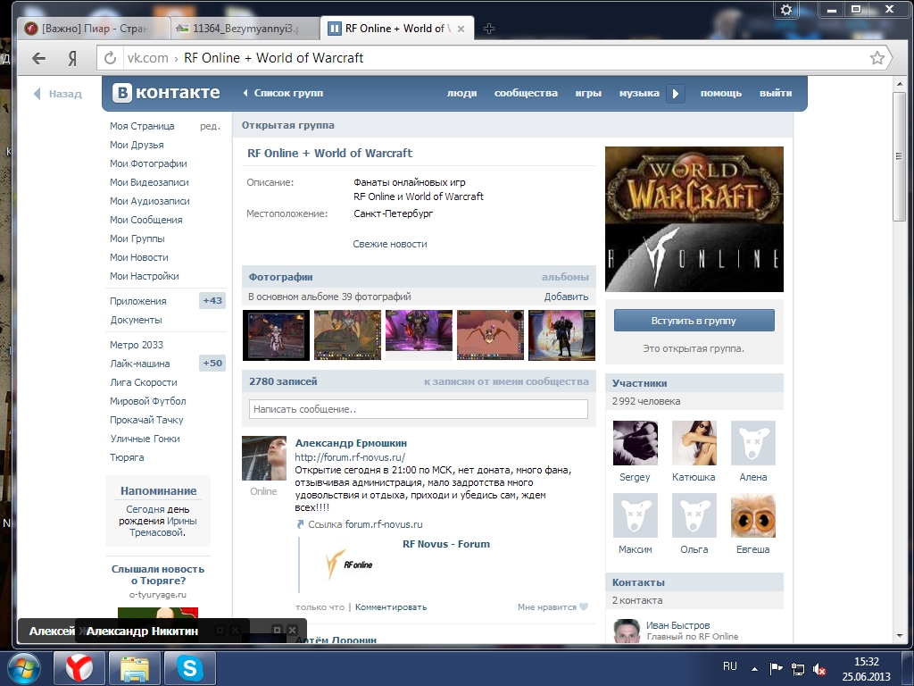The height and width of the screenshot is (686, 914).
Task: Open Ольга's member avatar
Action: click(x=694, y=515)
